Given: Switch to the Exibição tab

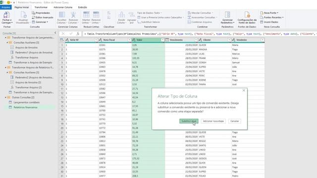Looking at the screenshot, I should tap(83, 7).
